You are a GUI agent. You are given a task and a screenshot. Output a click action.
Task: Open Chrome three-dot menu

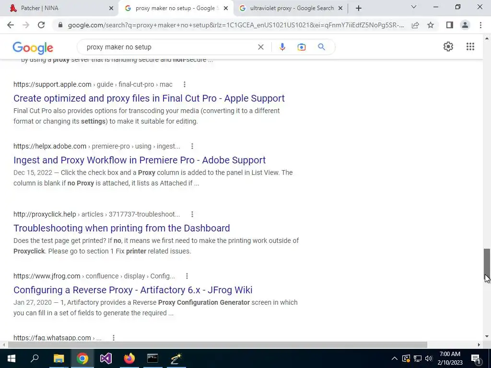480,25
